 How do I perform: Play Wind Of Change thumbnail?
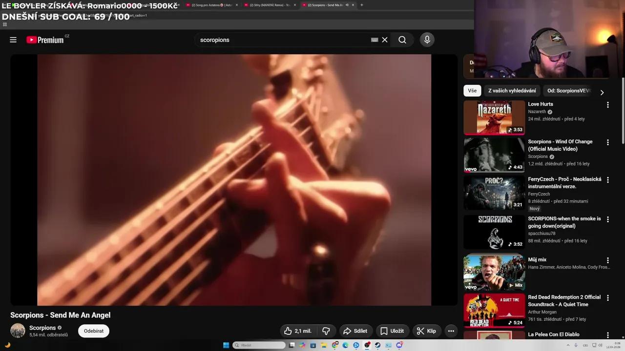click(x=494, y=155)
